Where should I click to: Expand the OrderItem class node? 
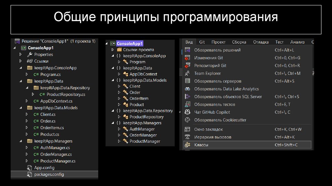(119, 99)
